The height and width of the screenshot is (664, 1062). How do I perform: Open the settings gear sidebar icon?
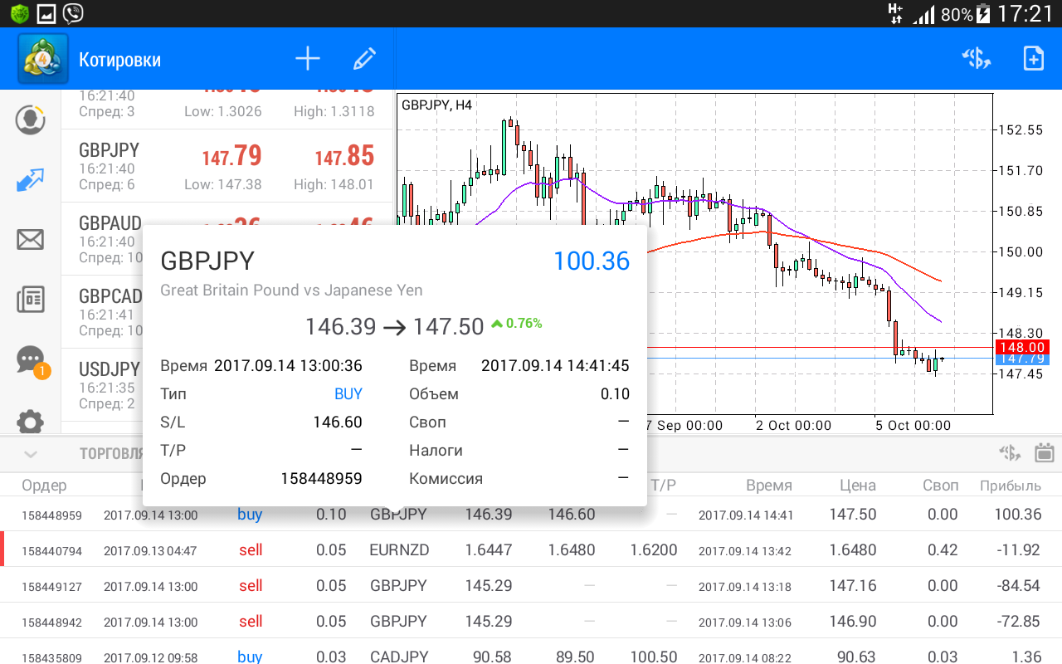[31, 421]
